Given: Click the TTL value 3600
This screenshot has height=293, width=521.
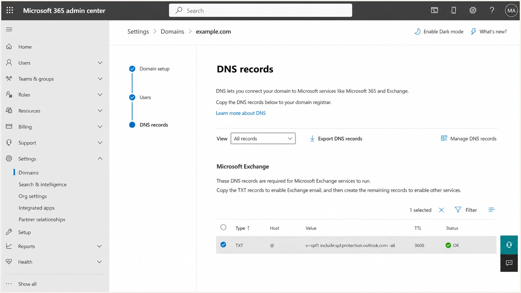Looking at the screenshot, I should coord(419,245).
